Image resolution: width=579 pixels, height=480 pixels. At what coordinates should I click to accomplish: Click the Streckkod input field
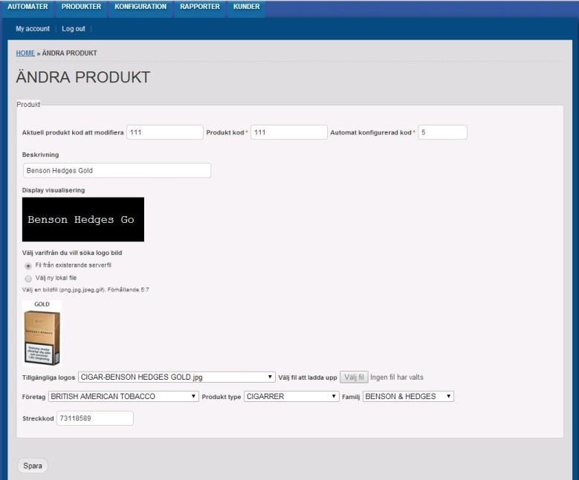point(95,418)
